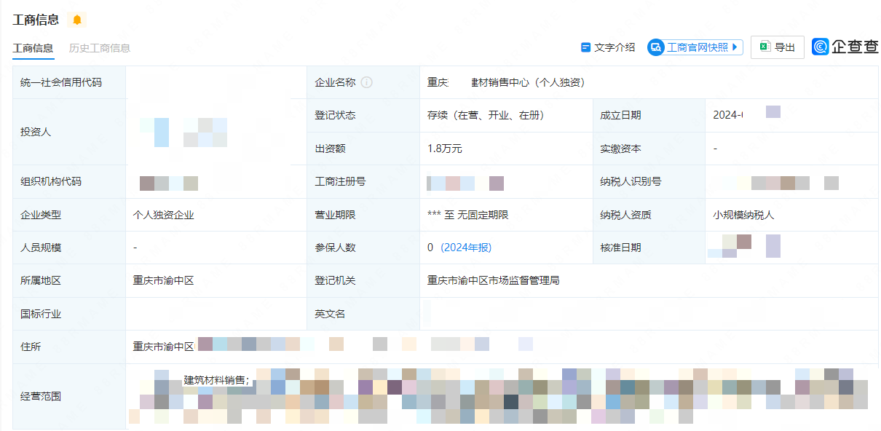
Task: Click the 营业期限 label
Action: point(335,215)
